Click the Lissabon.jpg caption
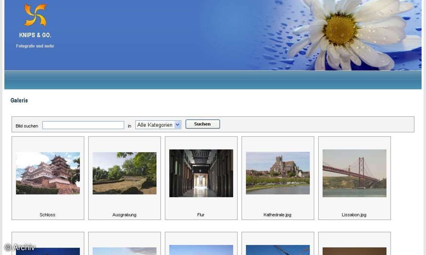Viewport: 426px width, 255px height. coord(354,215)
